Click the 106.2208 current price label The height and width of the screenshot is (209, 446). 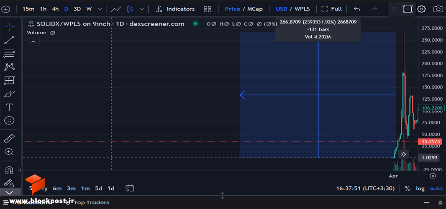click(x=432, y=108)
